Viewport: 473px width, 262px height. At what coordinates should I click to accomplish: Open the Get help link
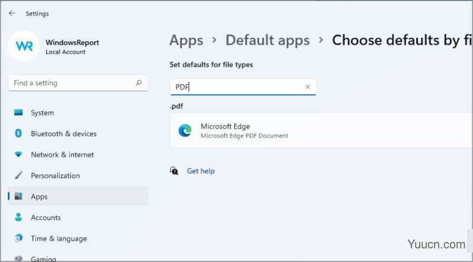tap(200, 171)
